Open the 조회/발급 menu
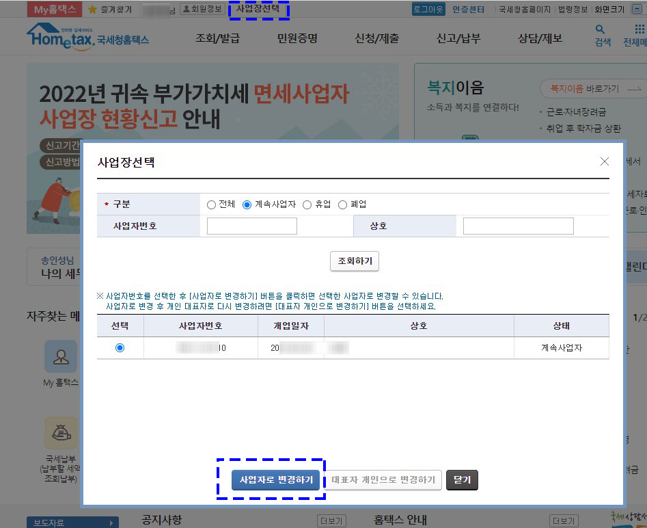The image size is (647, 528). coord(217,38)
